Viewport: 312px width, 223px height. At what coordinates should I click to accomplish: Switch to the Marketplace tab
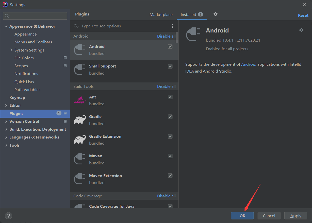[161, 14]
